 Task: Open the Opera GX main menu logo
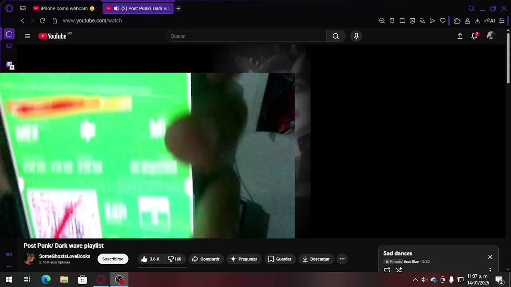tap(9, 8)
